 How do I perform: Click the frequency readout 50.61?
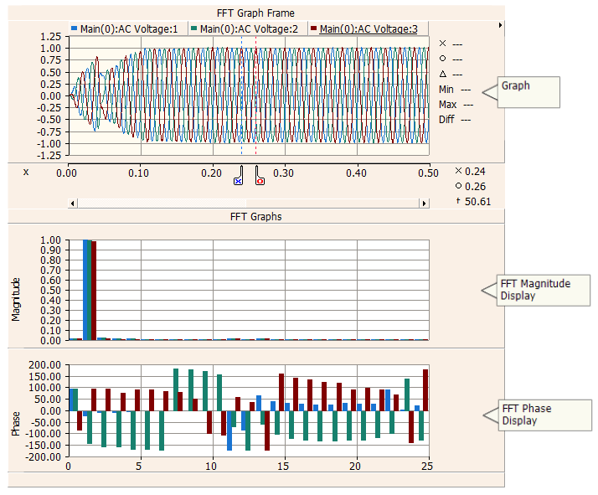pos(477,201)
